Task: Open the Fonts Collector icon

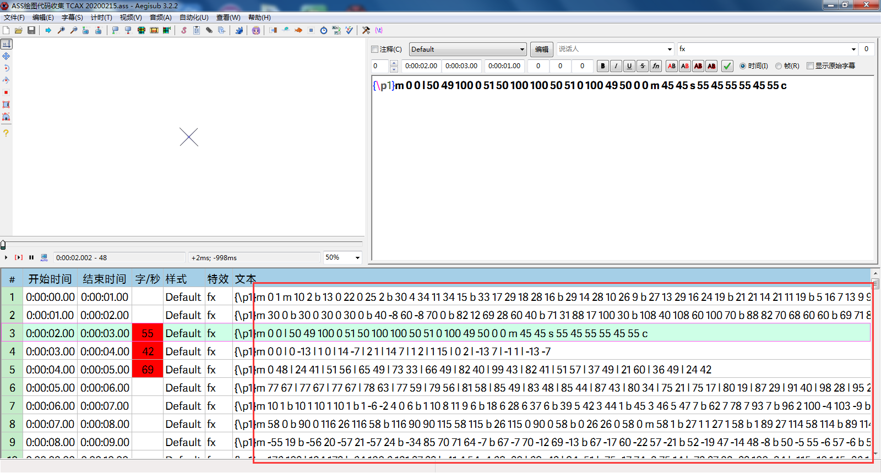Action: click(221, 30)
